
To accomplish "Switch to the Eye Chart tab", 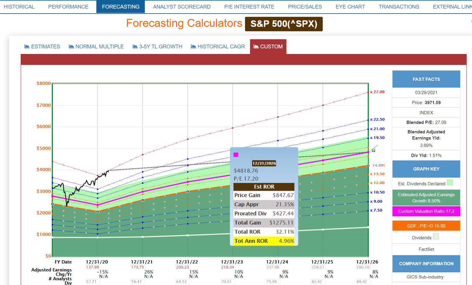I will click(x=350, y=7).
